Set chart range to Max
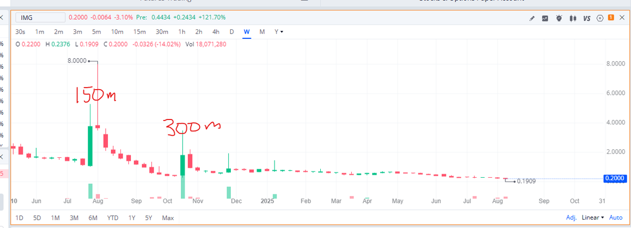 168,218
